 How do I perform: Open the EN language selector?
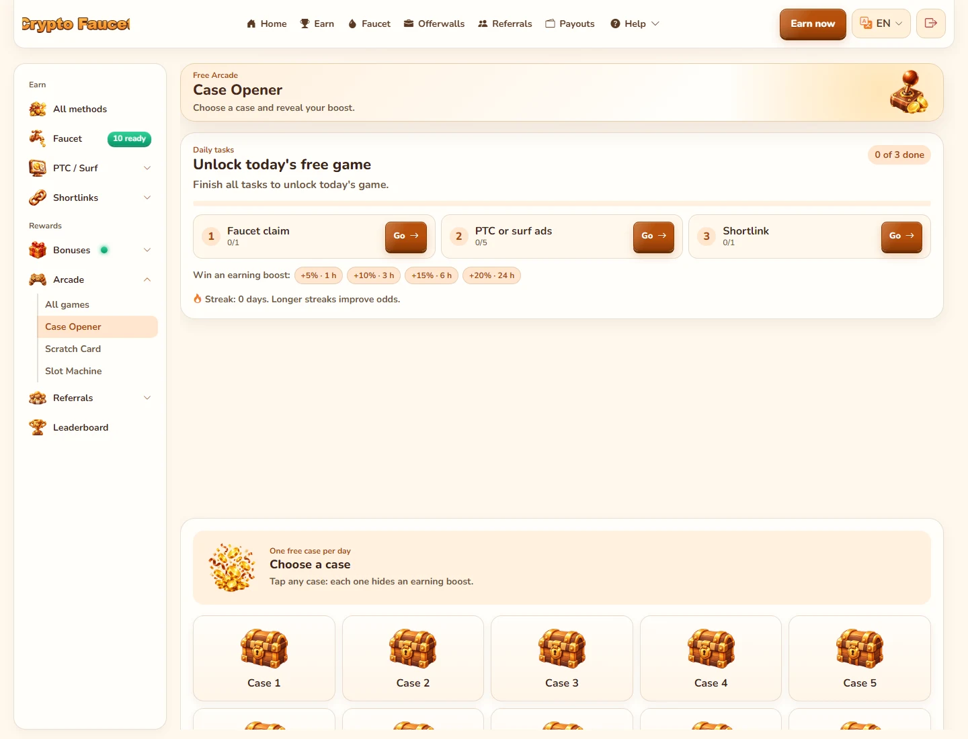[881, 24]
